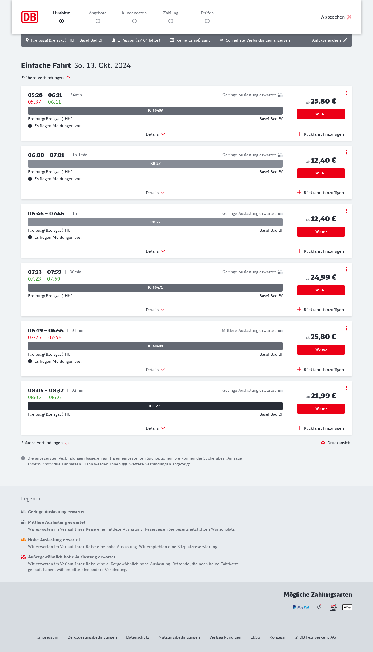Select the Prüfen step circle
373x652 pixels.
tap(207, 21)
